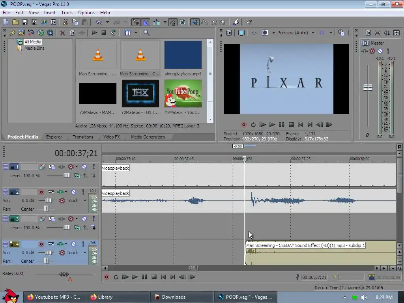Open track 2 Touch automation mode dropdown
The image size is (404, 303).
pyautogui.click(x=85, y=200)
